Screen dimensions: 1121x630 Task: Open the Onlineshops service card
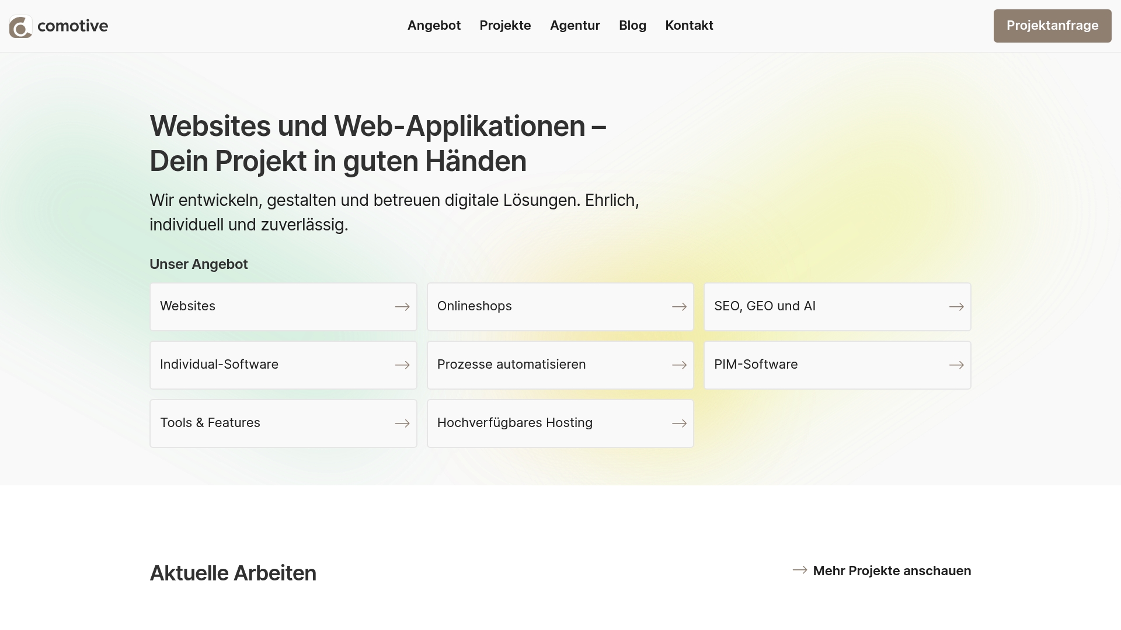[560, 306]
